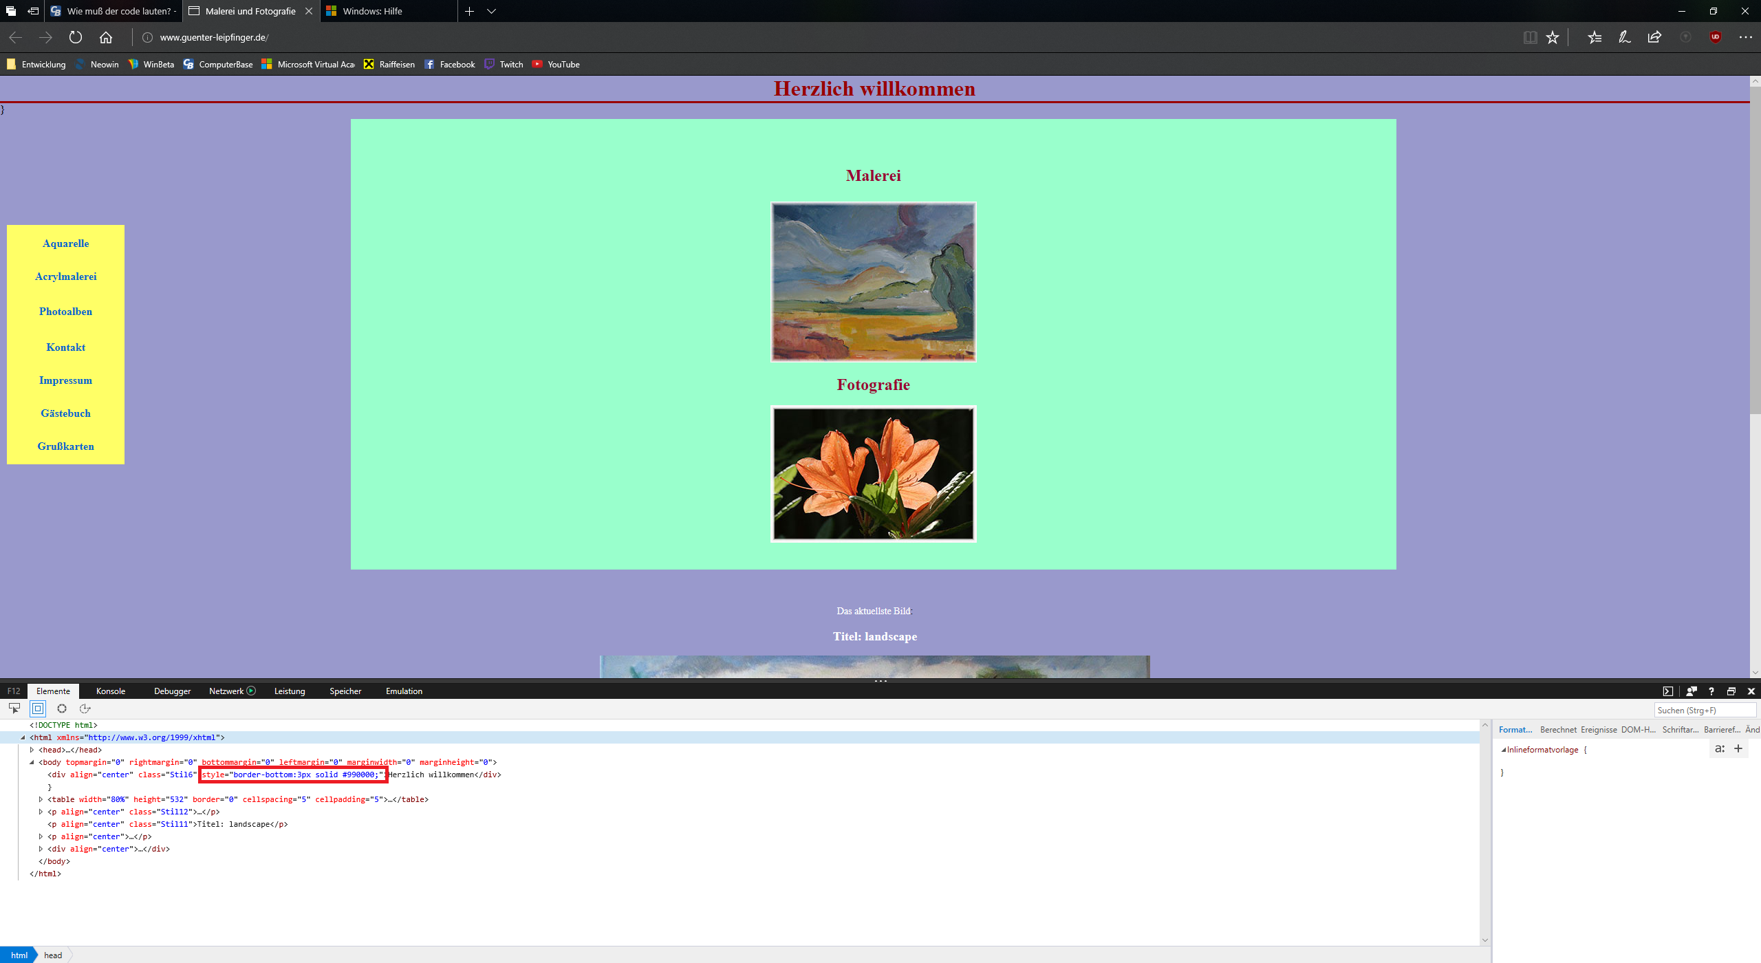The height and width of the screenshot is (963, 1761).
Task: Open the Aquarelle menu link
Action: click(65, 244)
